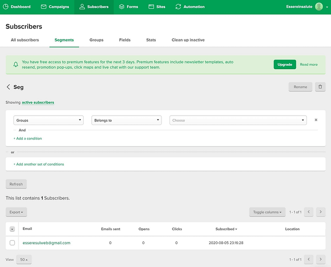331x267 pixels.
Task: Go to next page arrow above table
Action: 321,212
